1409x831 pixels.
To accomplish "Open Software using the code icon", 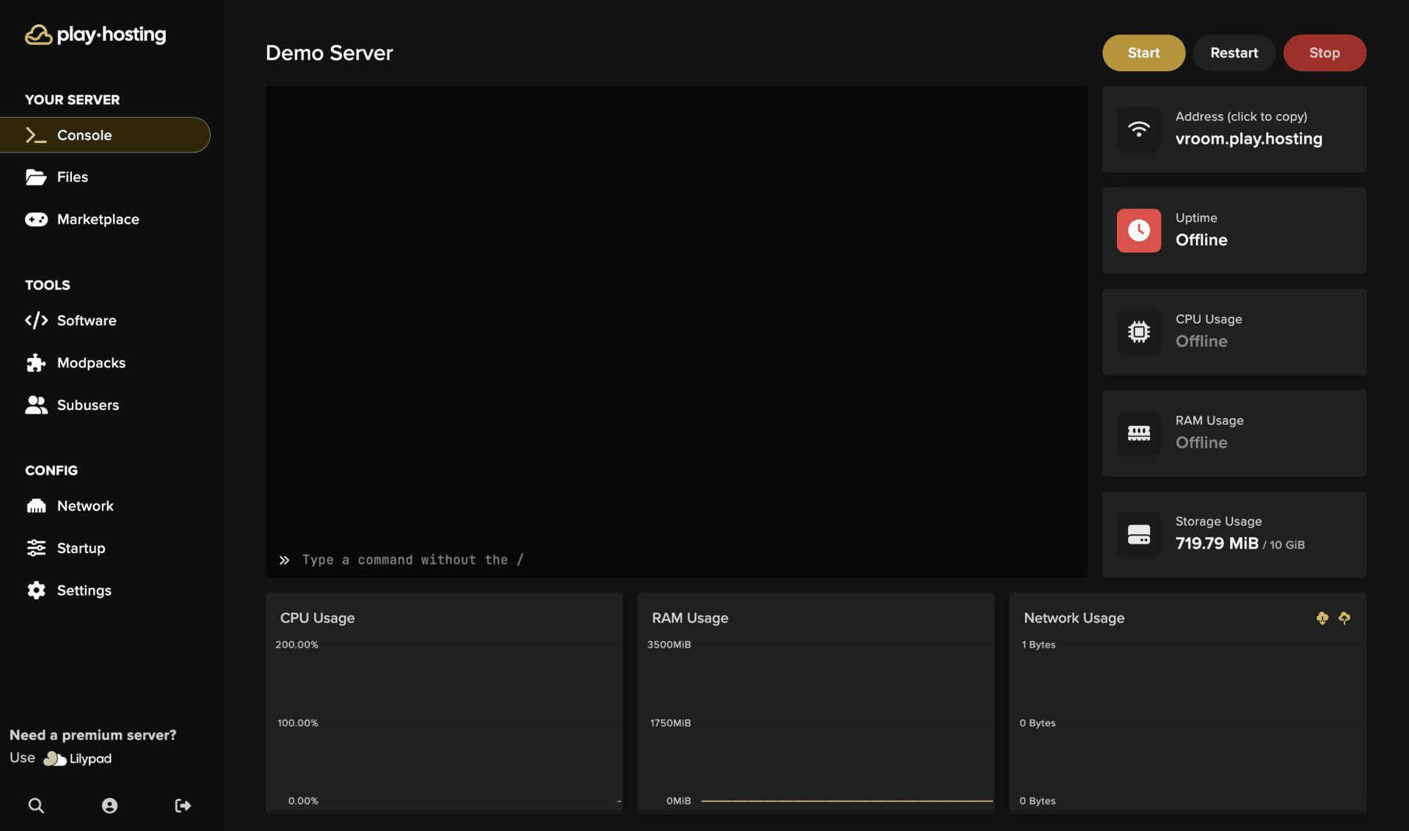I will tap(36, 321).
